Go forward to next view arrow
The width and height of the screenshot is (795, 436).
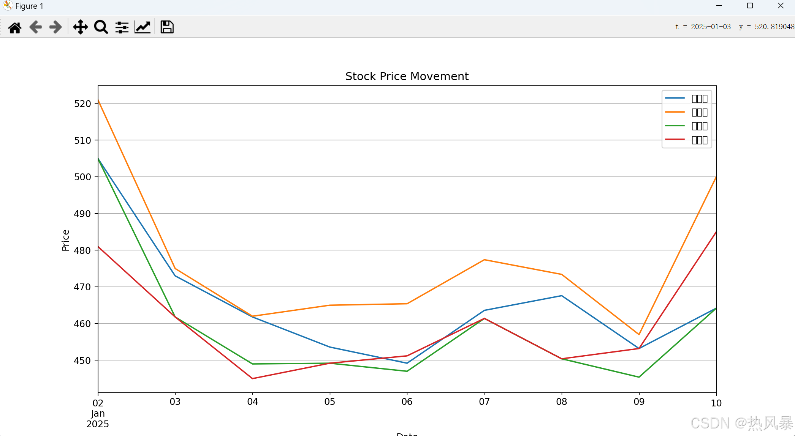click(55, 27)
